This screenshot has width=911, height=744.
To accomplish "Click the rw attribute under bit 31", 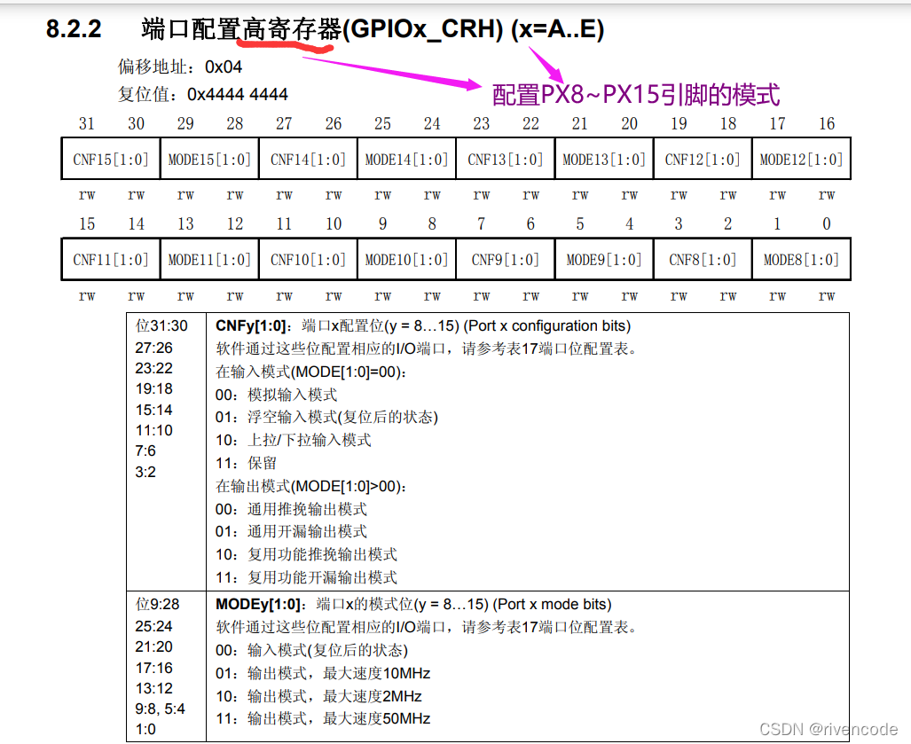I will coord(86,194).
